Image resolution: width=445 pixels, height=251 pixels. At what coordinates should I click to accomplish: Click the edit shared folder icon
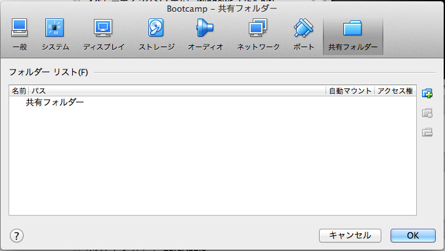(427, 113)
